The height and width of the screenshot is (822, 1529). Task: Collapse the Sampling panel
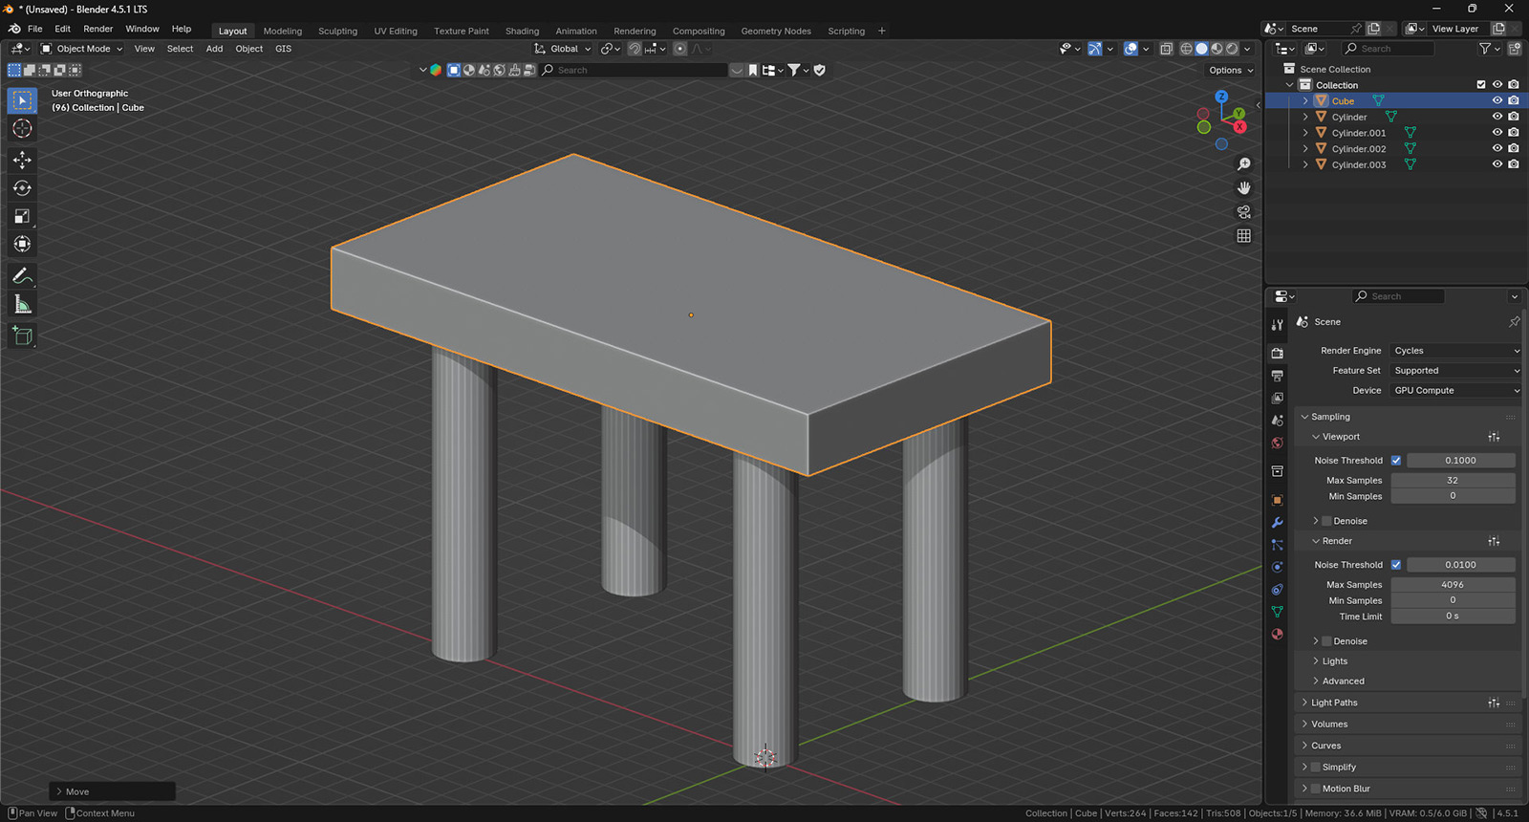1408,417
